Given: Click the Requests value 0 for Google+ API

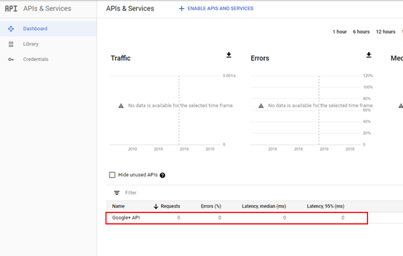Looking at the screenshot, I should click(x=179, y=218).
